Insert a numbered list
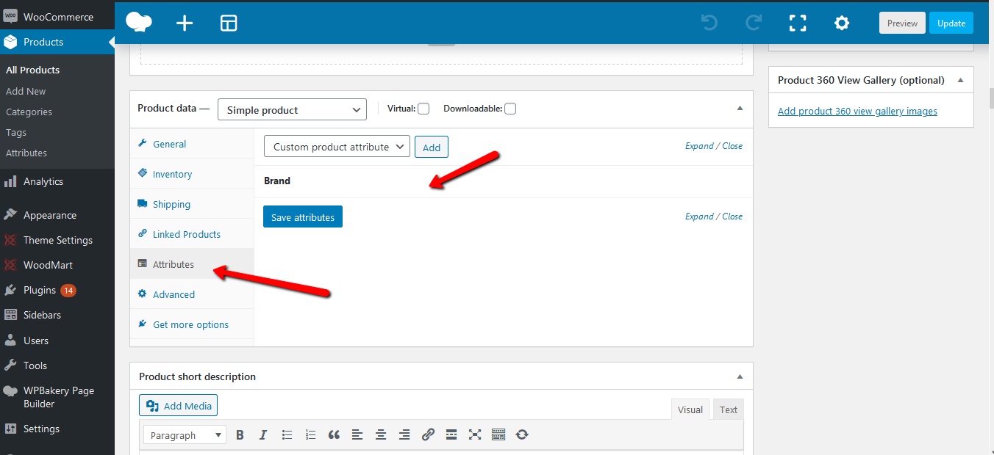Image resolution: width=994 pixels, height=455 pixels. point(310,435)
